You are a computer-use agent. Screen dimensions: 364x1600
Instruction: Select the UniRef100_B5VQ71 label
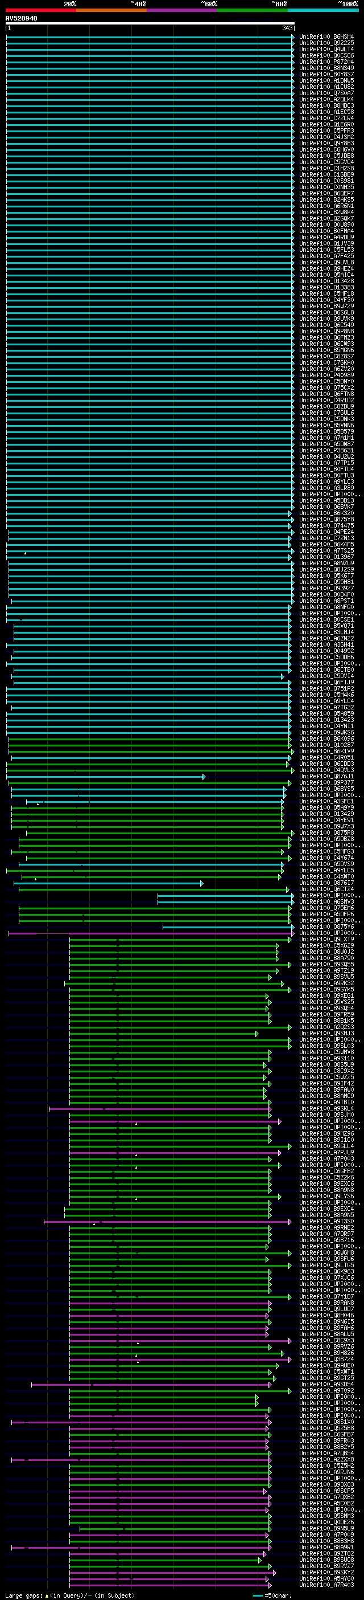(326, 626)
